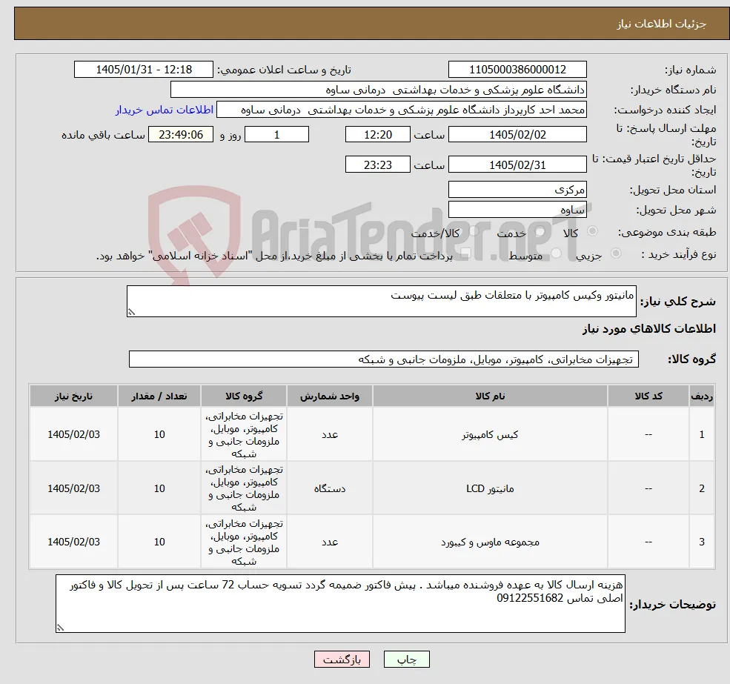Image resolution: width=730 pixels, height=684 pixels.
Task: Click the remaining time field 23:49:06
Action: pyautogui.click(x=181, y=135)
